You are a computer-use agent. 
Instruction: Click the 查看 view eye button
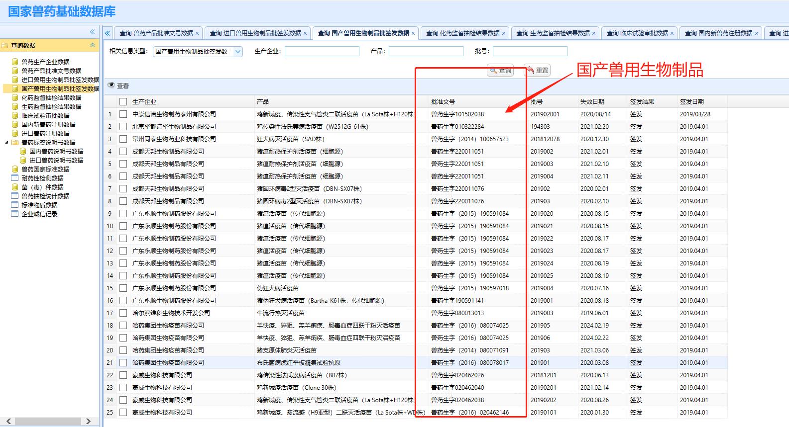click(x=118, y=85)
